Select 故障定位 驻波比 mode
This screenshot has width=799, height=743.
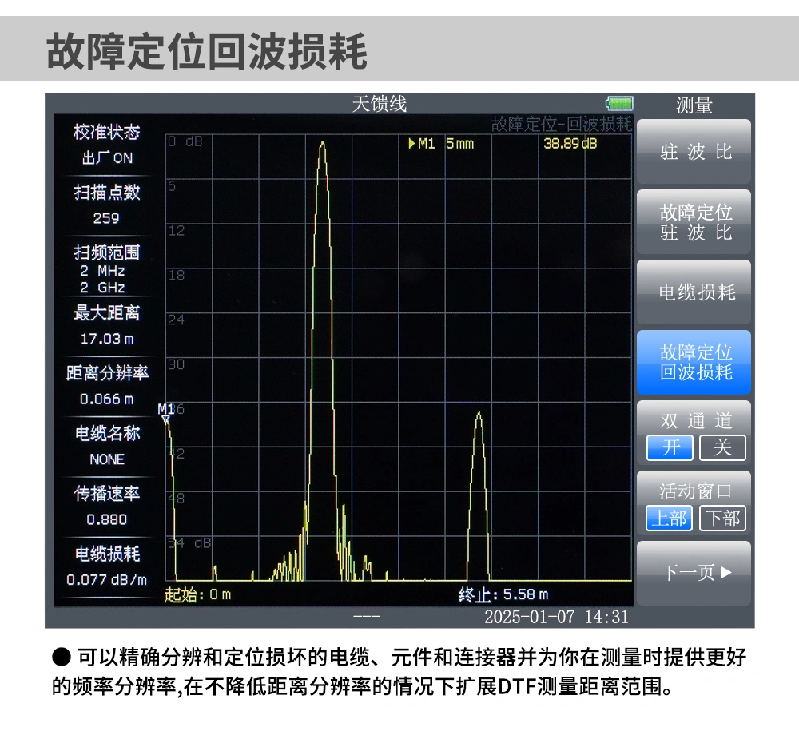[x=694, y=223]
